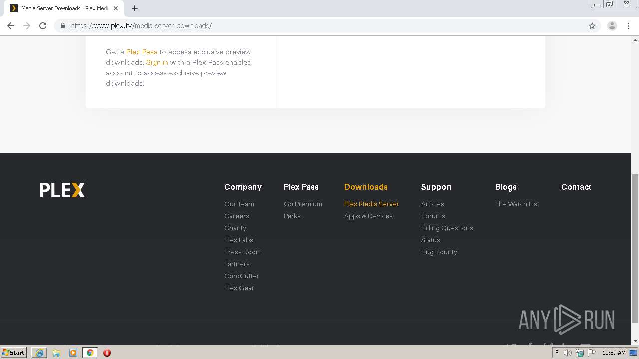Screen dimensions: 639x359
Task: View site security lock info
Action: 62,26
